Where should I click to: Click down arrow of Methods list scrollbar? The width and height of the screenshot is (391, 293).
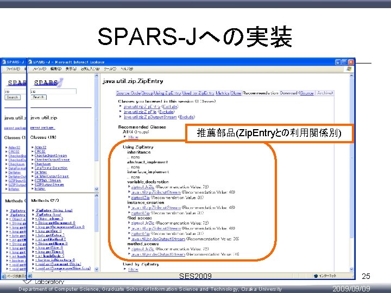tap(97, 269)
